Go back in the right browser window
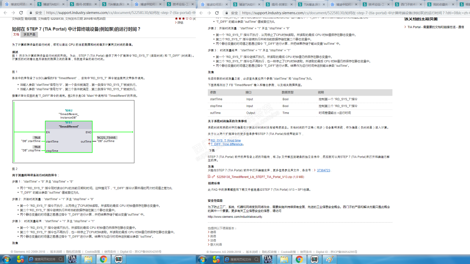The image size is (470, 264). click(x=201, y=12)
